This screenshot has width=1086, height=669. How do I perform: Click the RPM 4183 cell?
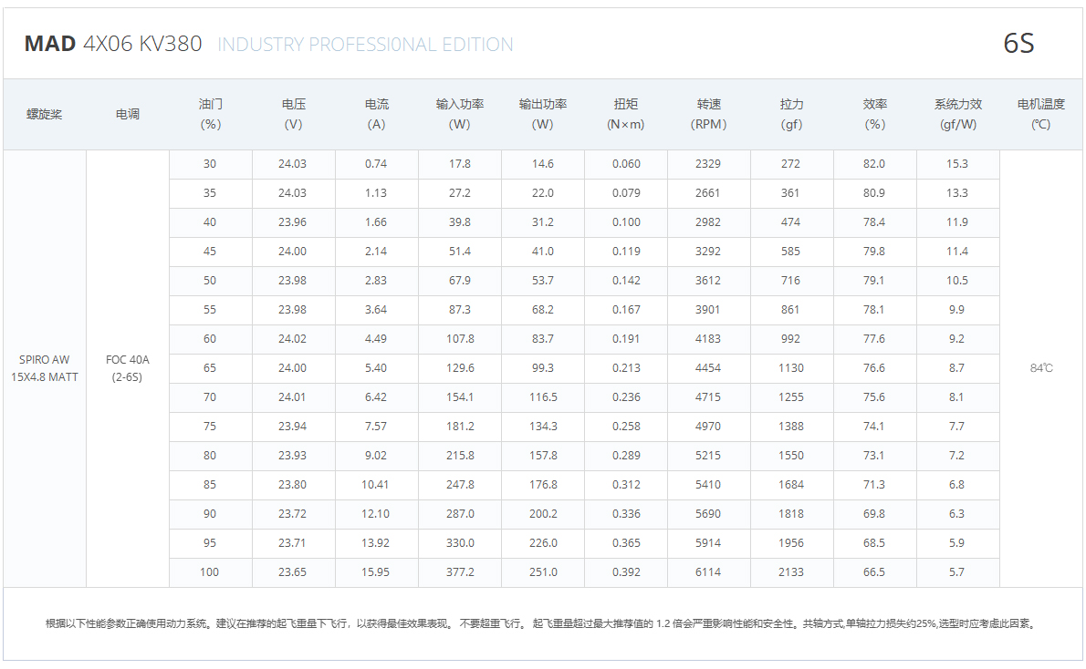coord(708,339)
